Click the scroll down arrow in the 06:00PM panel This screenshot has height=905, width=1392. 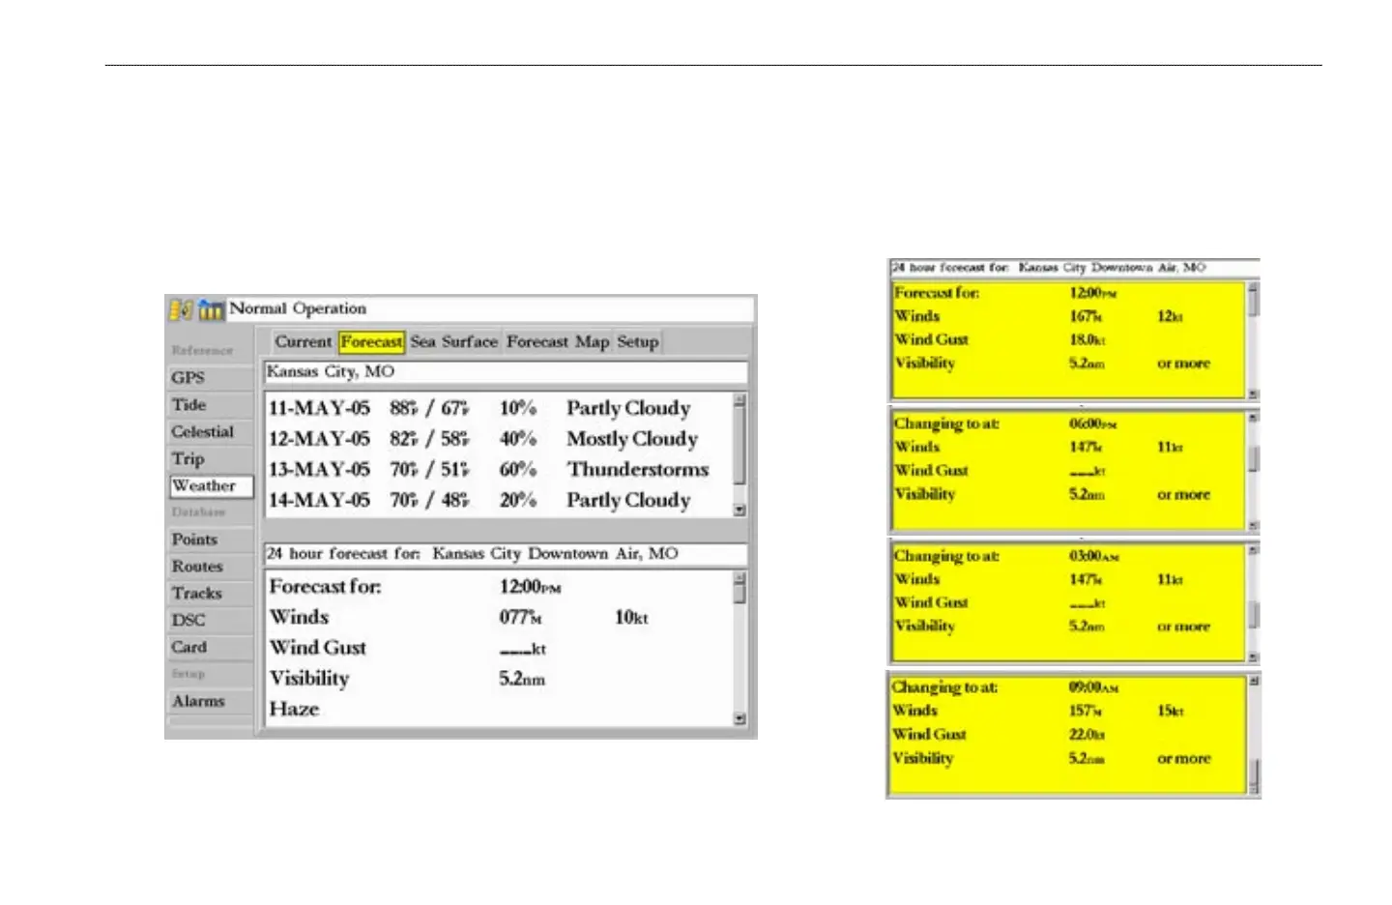click(1254, 525)
